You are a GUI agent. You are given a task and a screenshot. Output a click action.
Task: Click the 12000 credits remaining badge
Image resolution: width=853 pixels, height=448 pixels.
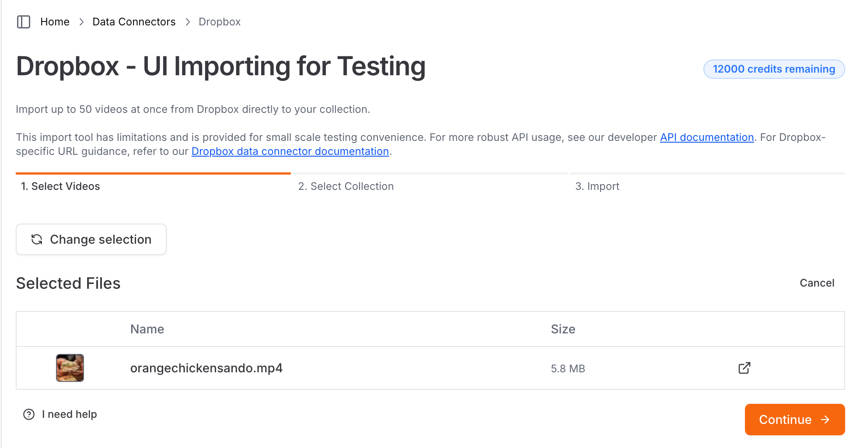(774, 69)
